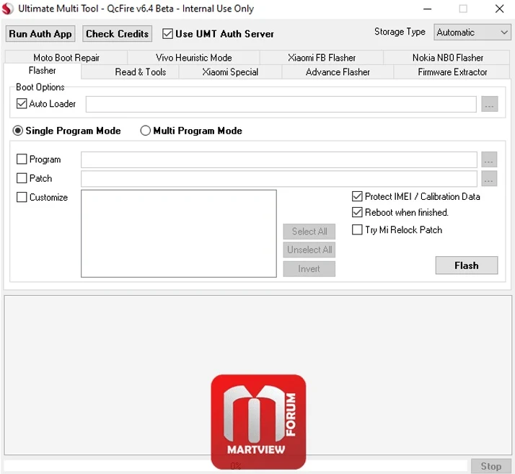515x474 pixels.
Task: Close the Ultimate Multi Tool window
Action: point(500,9)
